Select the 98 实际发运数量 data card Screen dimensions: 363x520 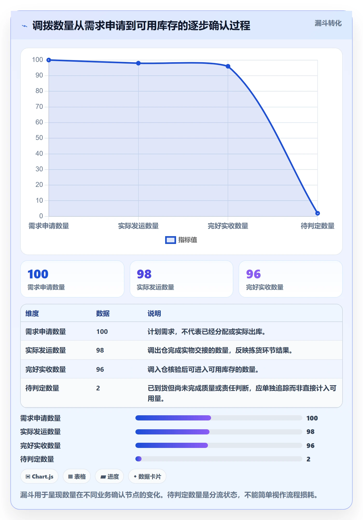pos(181,279)
